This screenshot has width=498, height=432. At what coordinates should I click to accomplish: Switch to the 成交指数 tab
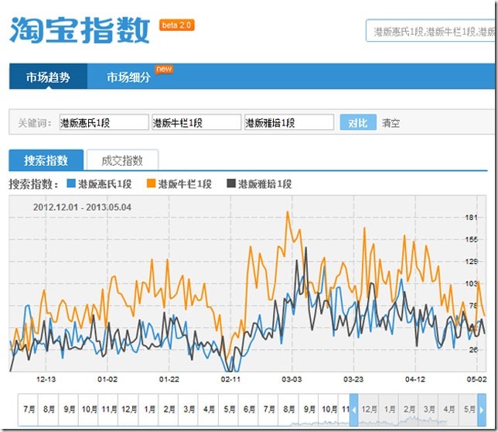[122, 160]
